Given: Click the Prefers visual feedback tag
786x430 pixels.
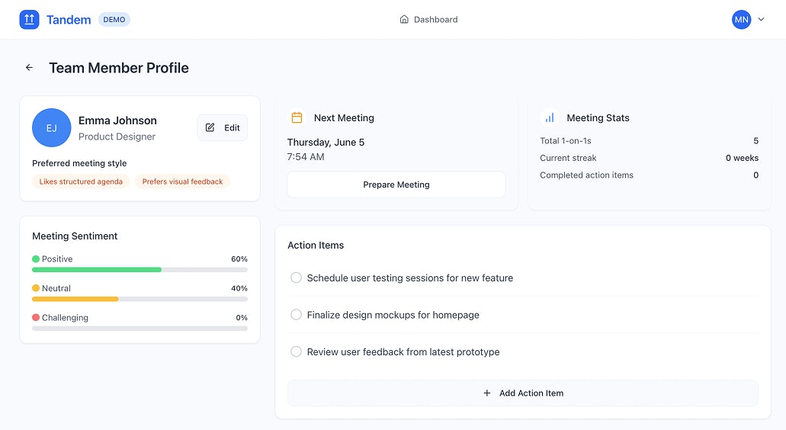Looking at the screenshot, I should point(182,182).
